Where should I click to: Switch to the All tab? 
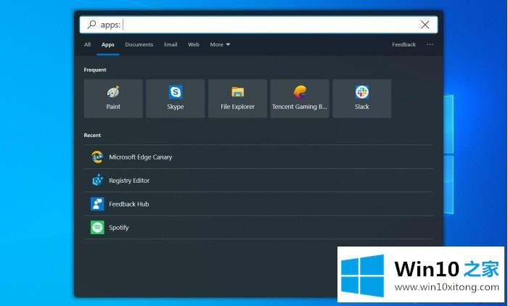coord(88,44)
